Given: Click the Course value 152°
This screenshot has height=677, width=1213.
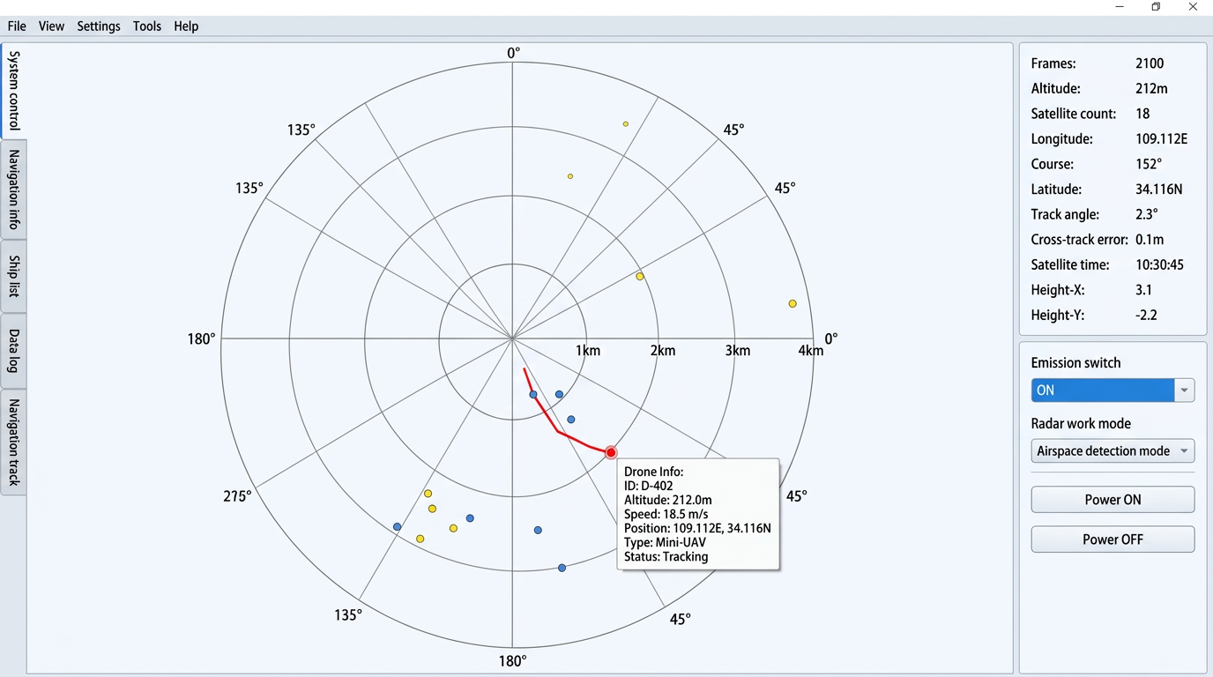Looking at the screenshot, I should click(x=1149, y=164).
